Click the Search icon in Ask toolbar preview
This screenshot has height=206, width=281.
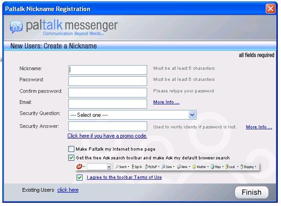pos(118,166)
